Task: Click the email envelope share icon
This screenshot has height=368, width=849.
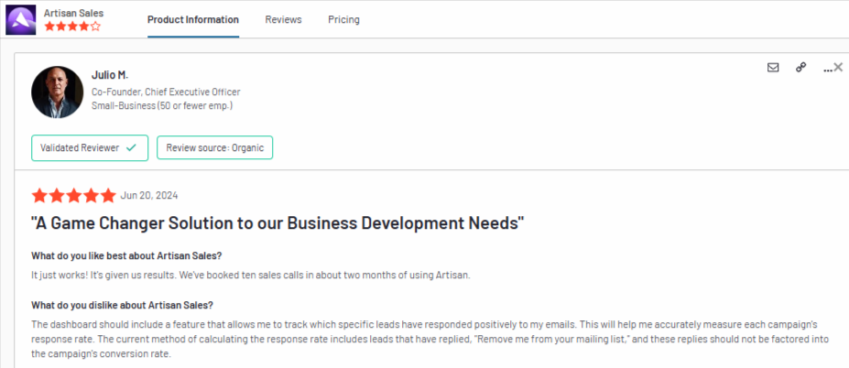Action: click(773, 67)
